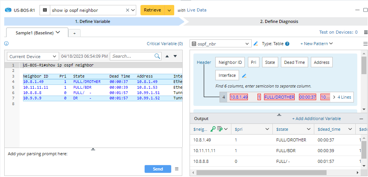Expand the $state column dropdown
Screen dimensions: 368x177
pos(307,129)
